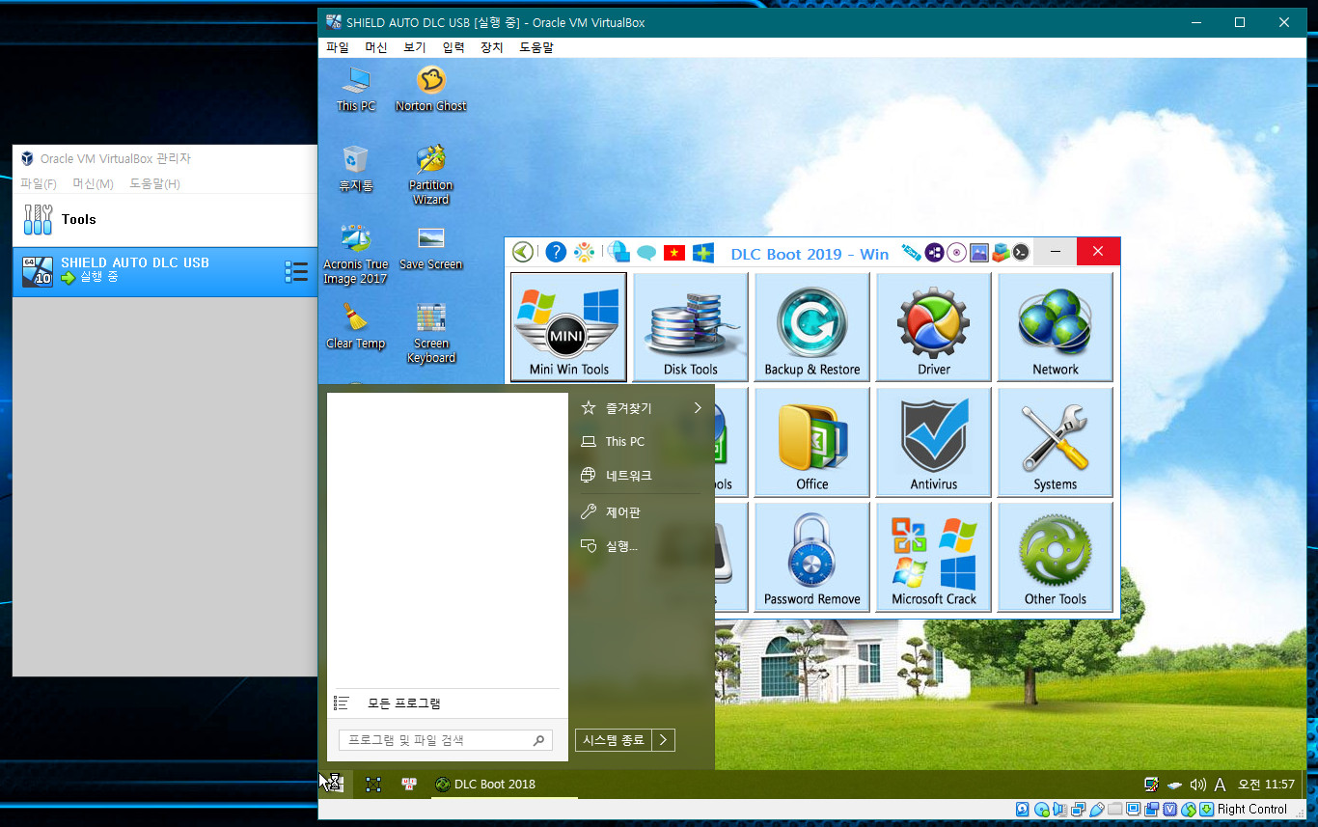Open the Network category tile
The image size is (1318, 827).
tap(1055, 327)
